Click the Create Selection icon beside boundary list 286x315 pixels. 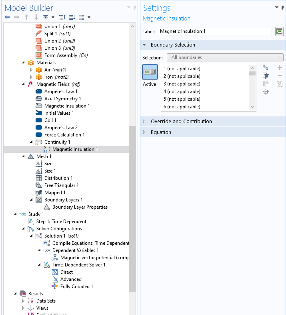click(x=266, y=68)
